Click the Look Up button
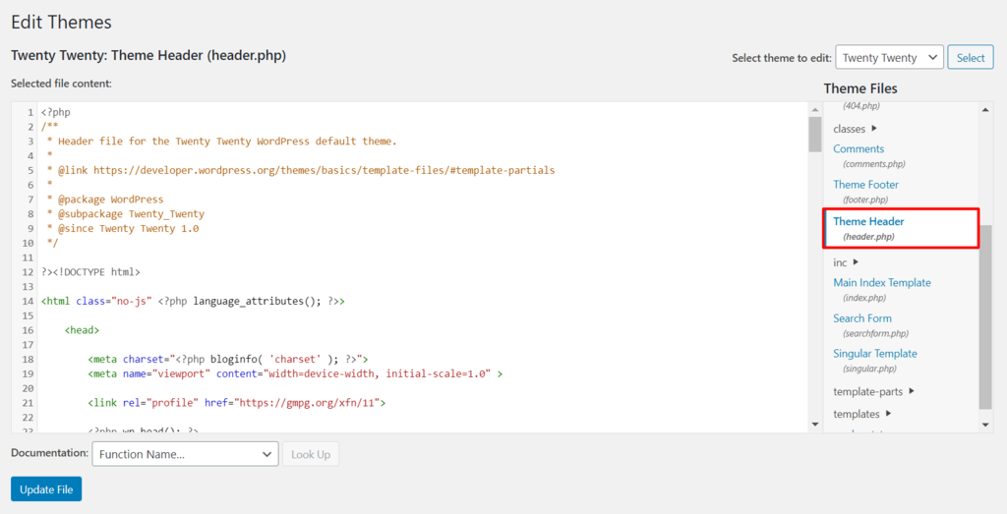Screen dimensions: 1007x514 click(x=311, y=454)
